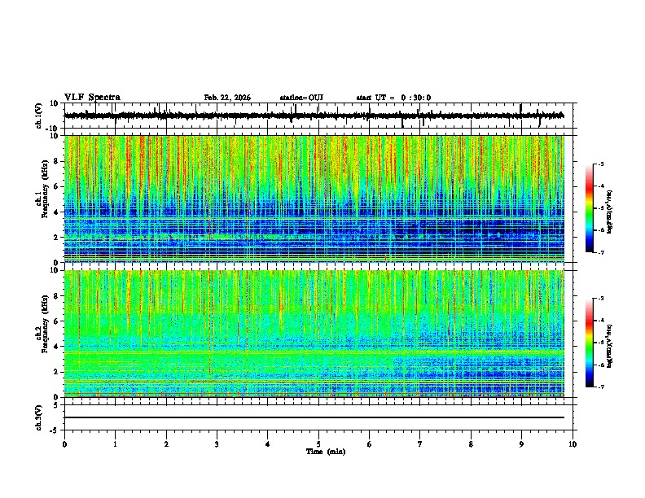The height and width of the screenshot is (498, 645).
Task: Click the '-3' label atop ch.1 color bar
Action: [600, 164]
